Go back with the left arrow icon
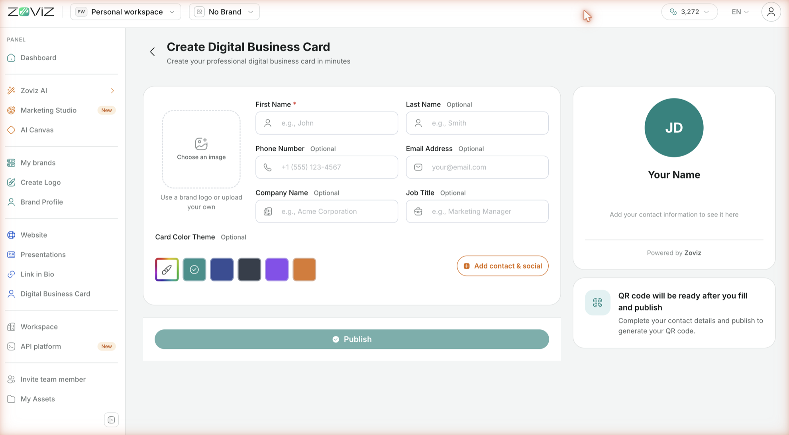The width and height of the screenshot is (789, 435). 153,51
